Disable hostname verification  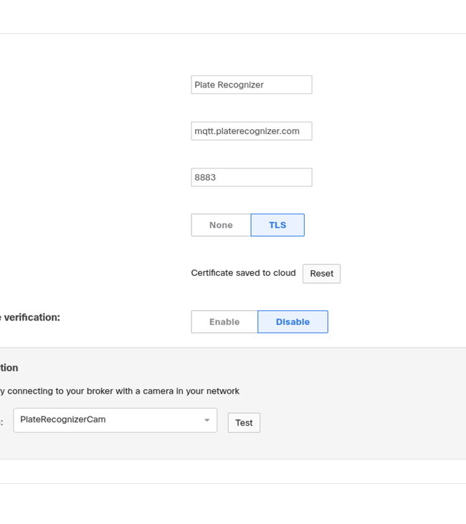pyautogui.click(x=293, y=322)
